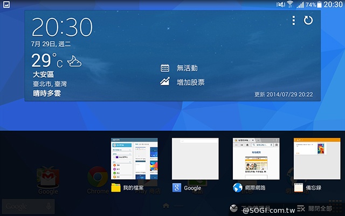Screen dimensions: 345x216
Task: Tap the stocks chart icon
Action: [x=165, y=82]
